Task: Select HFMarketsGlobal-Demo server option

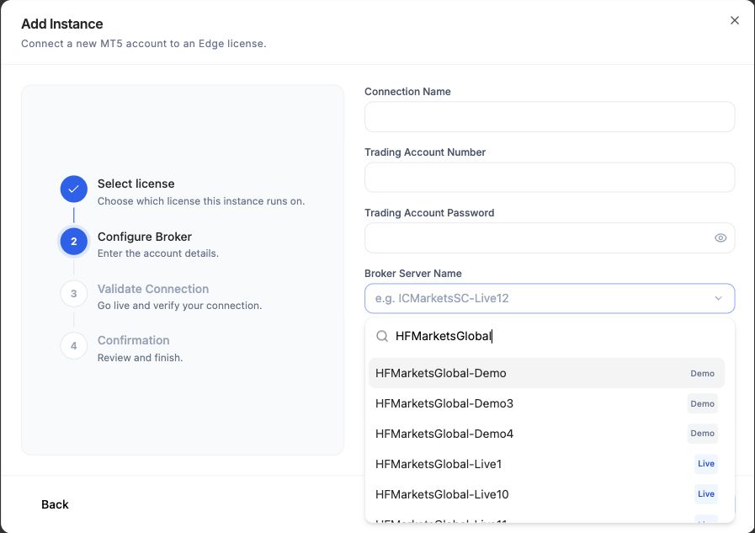Action: 546,373
